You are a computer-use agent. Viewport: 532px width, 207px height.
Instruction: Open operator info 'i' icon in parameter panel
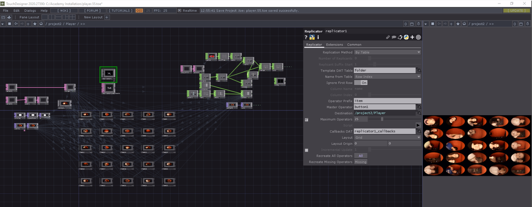point(318,38)
